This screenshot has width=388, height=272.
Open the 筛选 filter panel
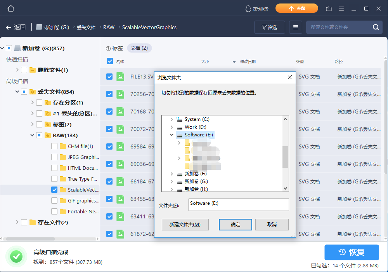pos(269,27)
